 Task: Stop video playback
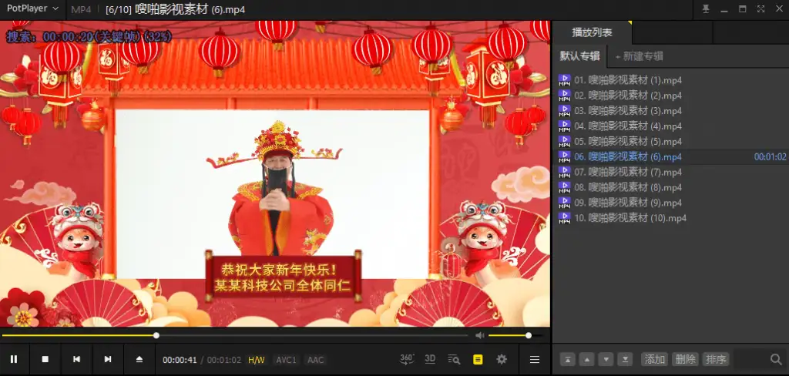coord(45,359)
